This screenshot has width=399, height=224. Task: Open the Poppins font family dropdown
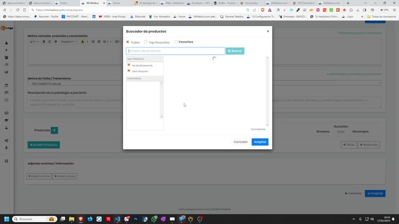[69, 42]
